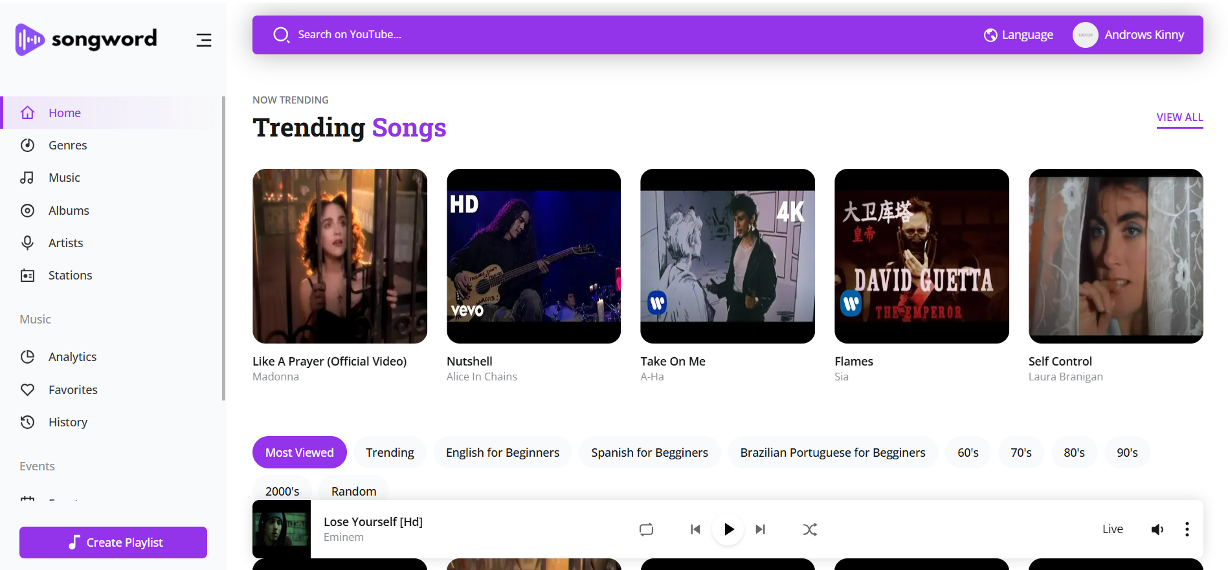
Task: Open Self Control song title
Action: click(1060, 361)
